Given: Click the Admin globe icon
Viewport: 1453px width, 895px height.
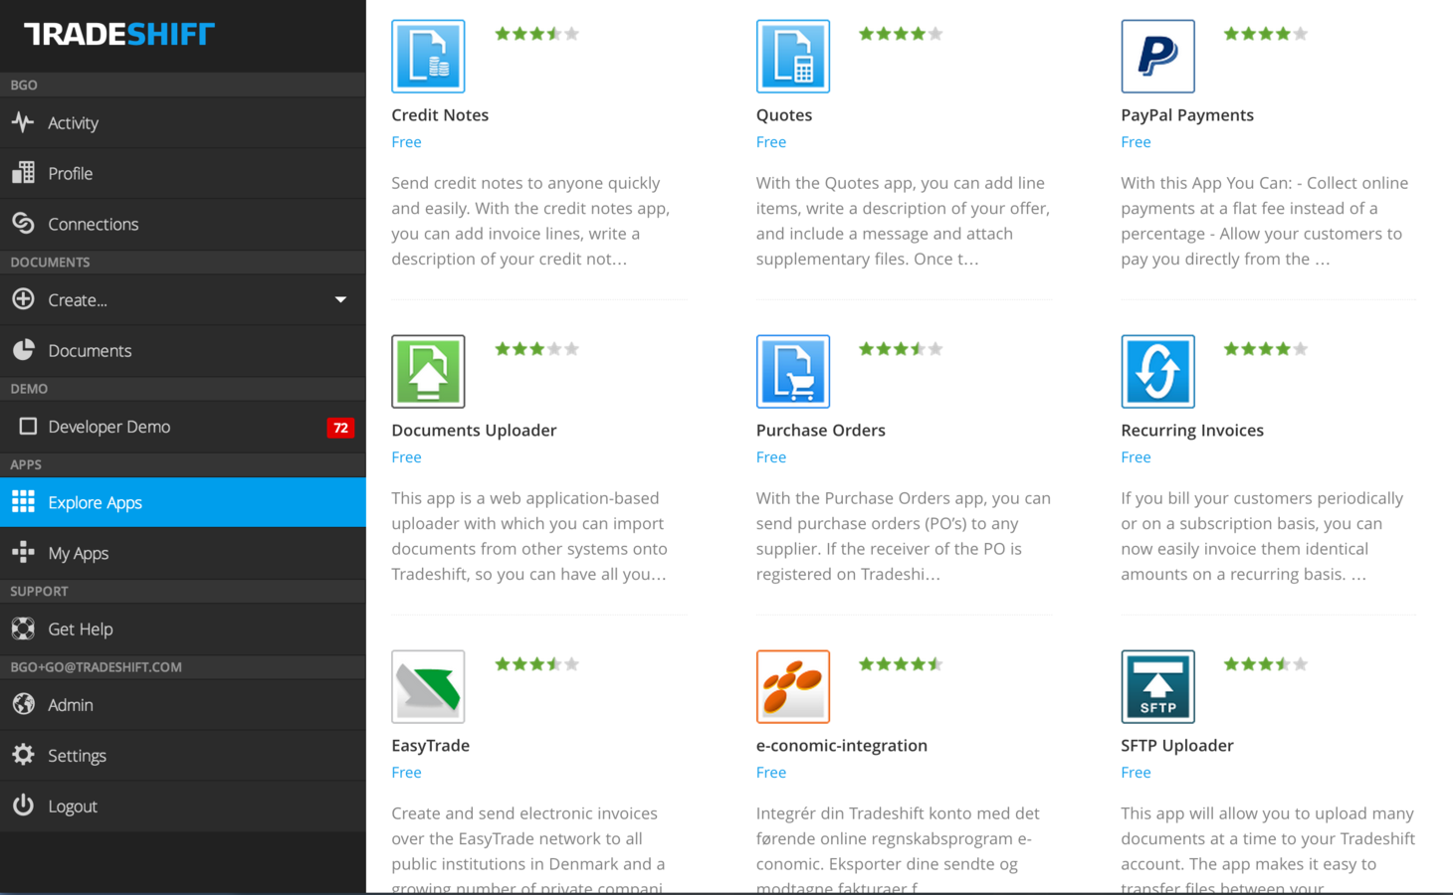Looking at the screenshot, I should (23, 704).
